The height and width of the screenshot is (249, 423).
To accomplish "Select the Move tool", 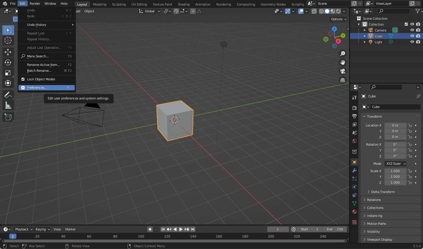I will tap(8, 52).
